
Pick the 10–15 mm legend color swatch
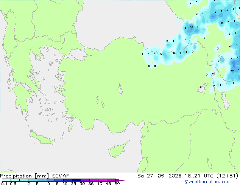pyautogui.click(x=50, y=180)
